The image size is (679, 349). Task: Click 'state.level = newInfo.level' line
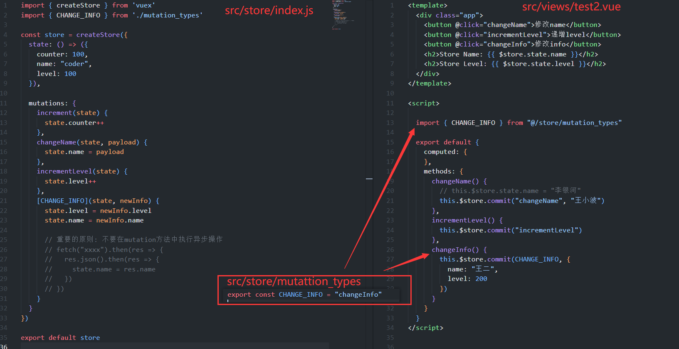(98, 211)
